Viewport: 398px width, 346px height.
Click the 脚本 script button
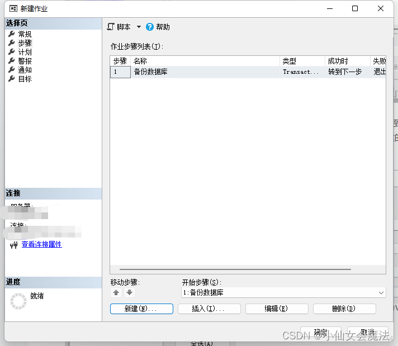coord(119,27)
